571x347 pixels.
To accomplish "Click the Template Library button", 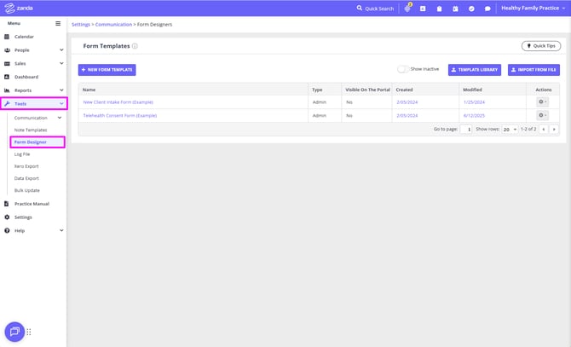I will (x=475, y=70).
